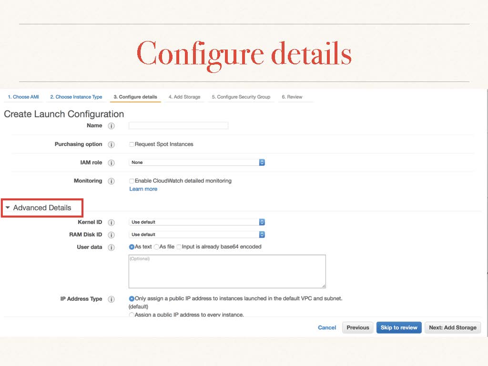Click info icon next to IP Address Type
The width and height of the screenshot is (488, 366).
click(x=111, y=299)
